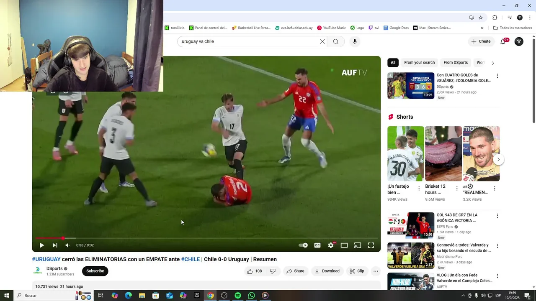Image resolution: width=536 pixels, height=301 pixels.
Task: Open the Windows Start menu
Action: tap(7, 296)
